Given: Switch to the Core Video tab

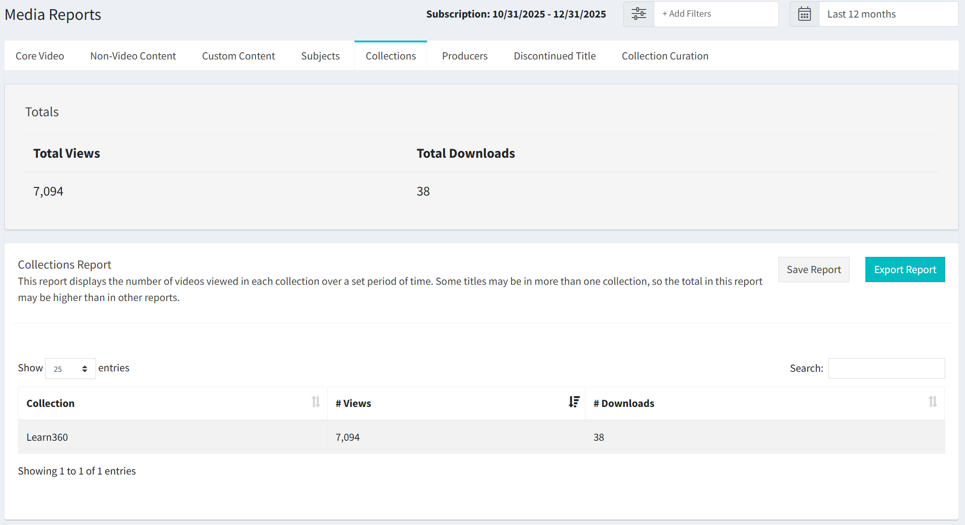Looking at the screenshot, I should pos(40,55).
